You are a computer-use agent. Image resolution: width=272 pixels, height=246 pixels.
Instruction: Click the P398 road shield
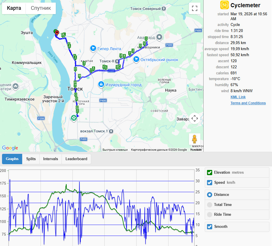click(41, 118)
